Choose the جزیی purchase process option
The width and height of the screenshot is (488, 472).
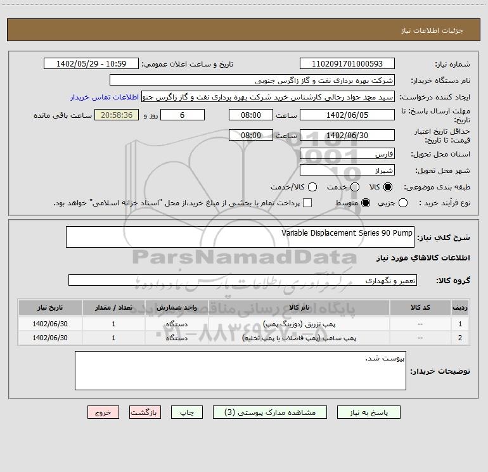click(403, 203)
